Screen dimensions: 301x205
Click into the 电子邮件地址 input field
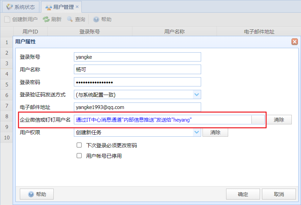point(138,107)
